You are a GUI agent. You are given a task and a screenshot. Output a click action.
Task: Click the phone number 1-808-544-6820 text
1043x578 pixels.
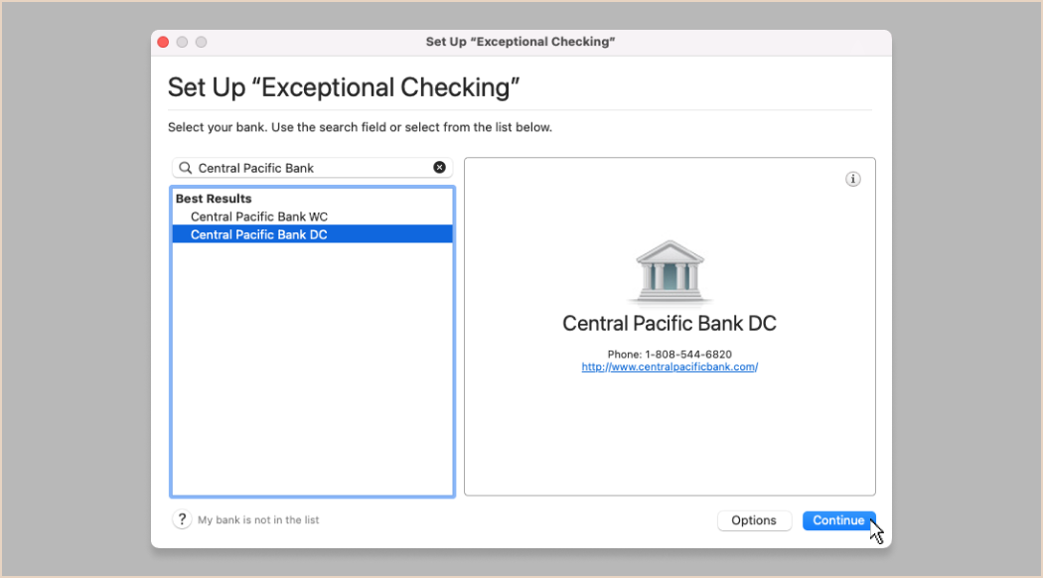click(x=687, y=355)
